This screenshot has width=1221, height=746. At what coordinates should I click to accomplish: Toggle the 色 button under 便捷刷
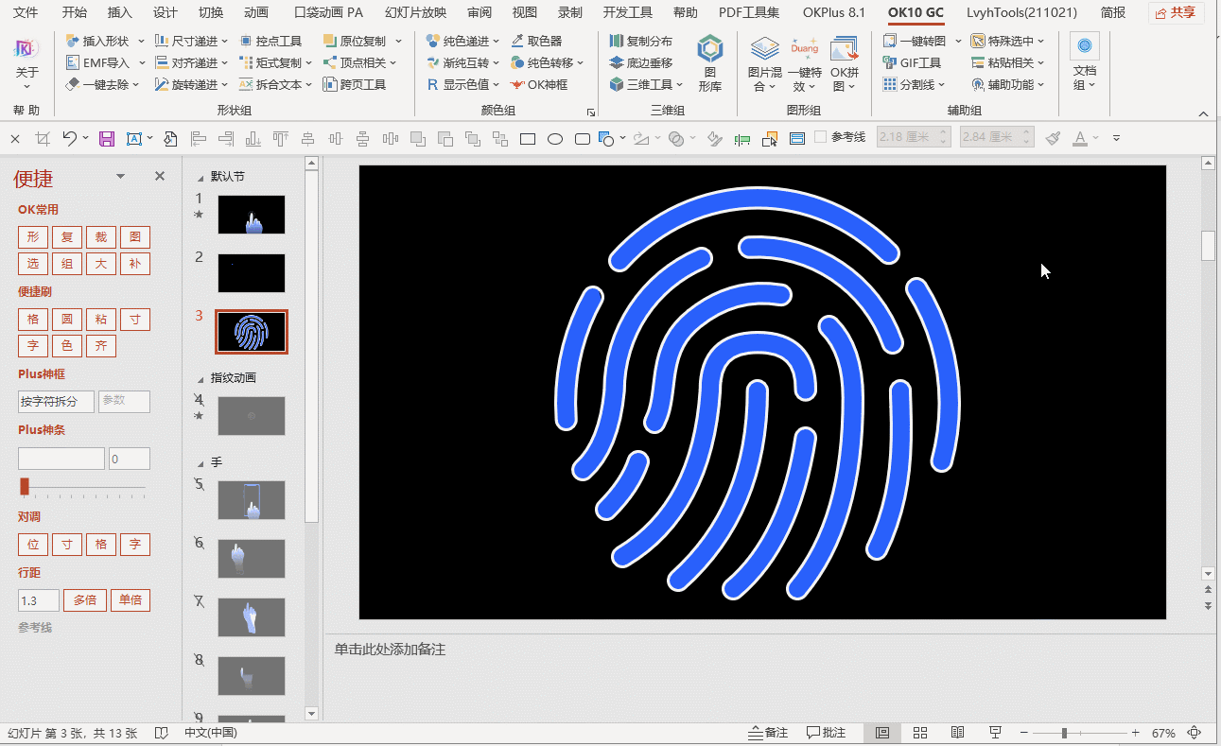[67, 346]
